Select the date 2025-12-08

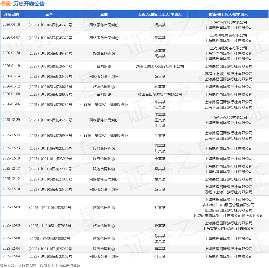(x=11, y=238)
